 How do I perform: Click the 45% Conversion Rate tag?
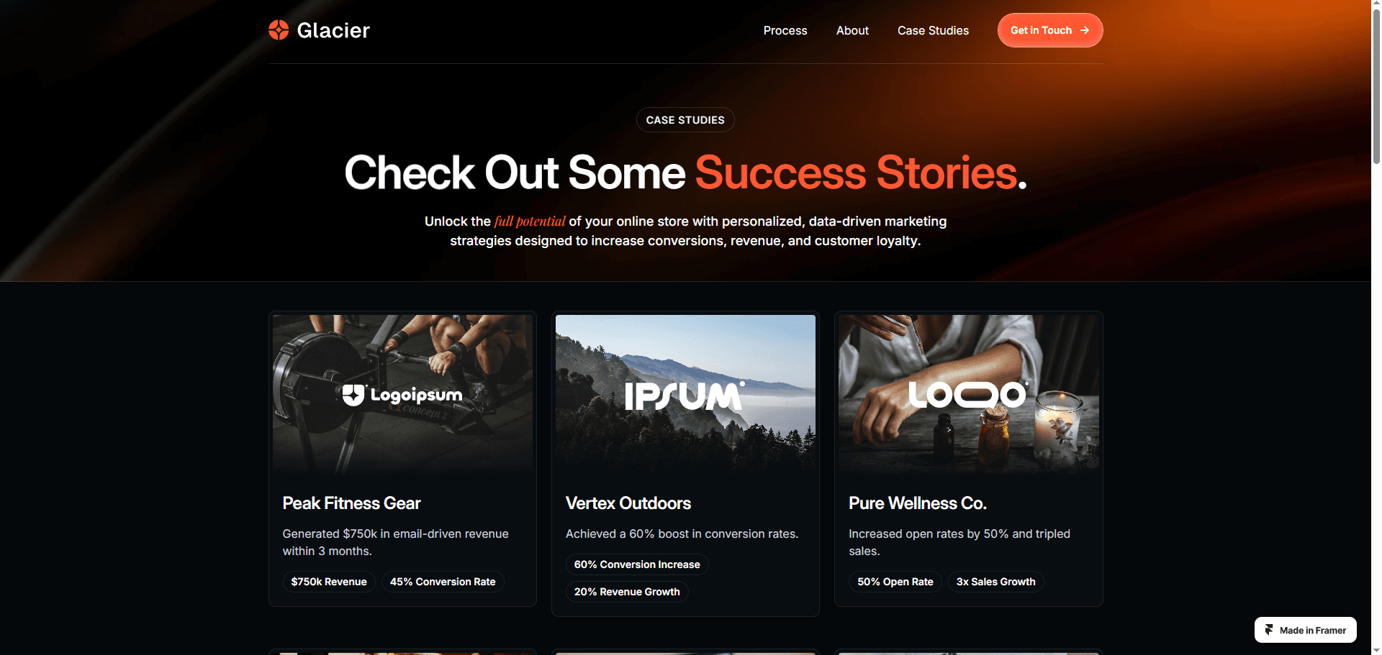coord(443,582)
